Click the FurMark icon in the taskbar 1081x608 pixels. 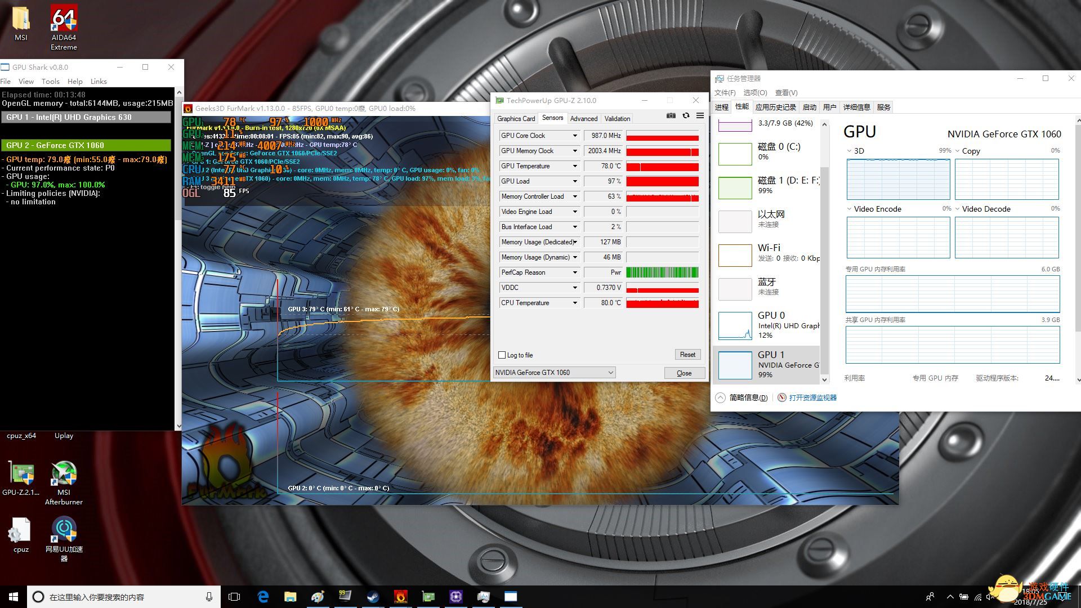(x=400, y=597)
